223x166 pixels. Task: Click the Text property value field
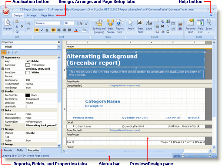[41, 126]
